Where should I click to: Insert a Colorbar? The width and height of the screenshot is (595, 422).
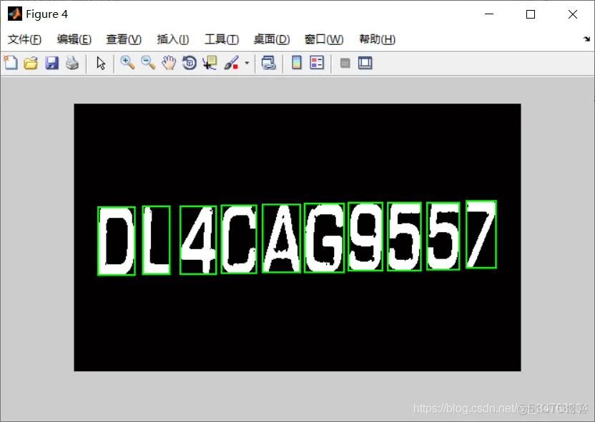297,63
